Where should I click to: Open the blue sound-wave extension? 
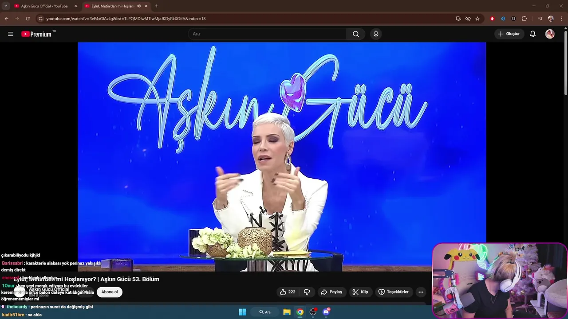click(x=503, y=19)
